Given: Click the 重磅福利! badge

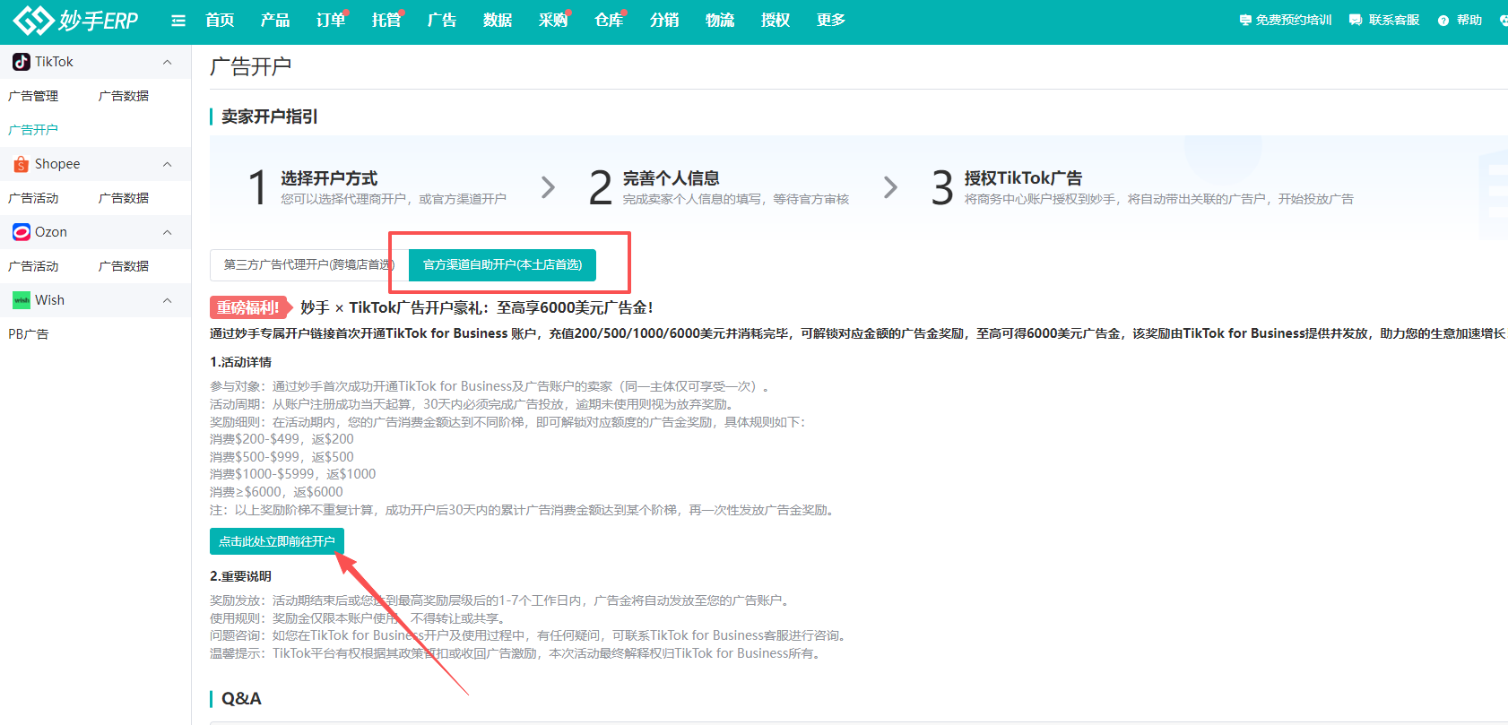Looking at the screenshot, I should [249, 307].
